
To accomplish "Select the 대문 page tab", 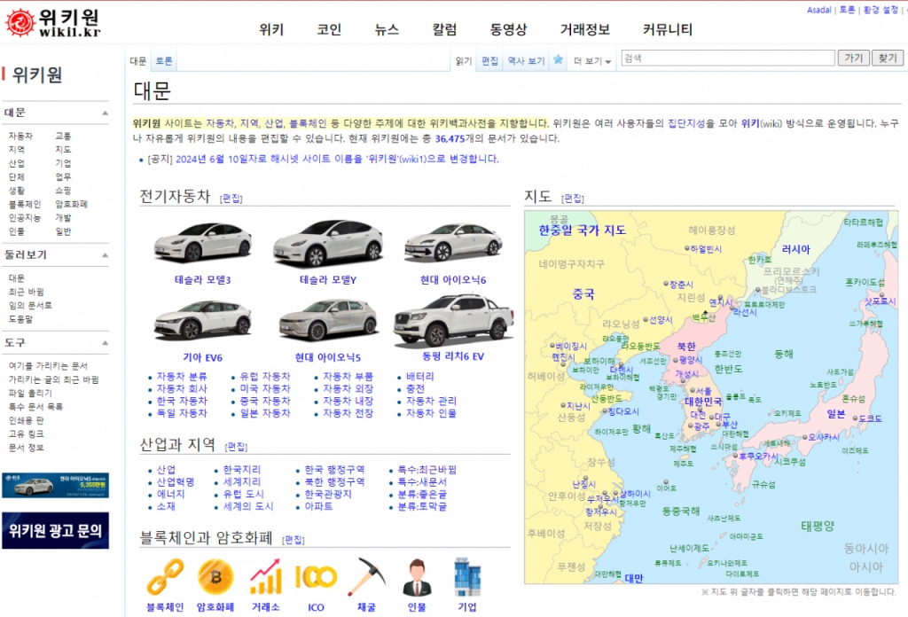I will coord(137,60).
